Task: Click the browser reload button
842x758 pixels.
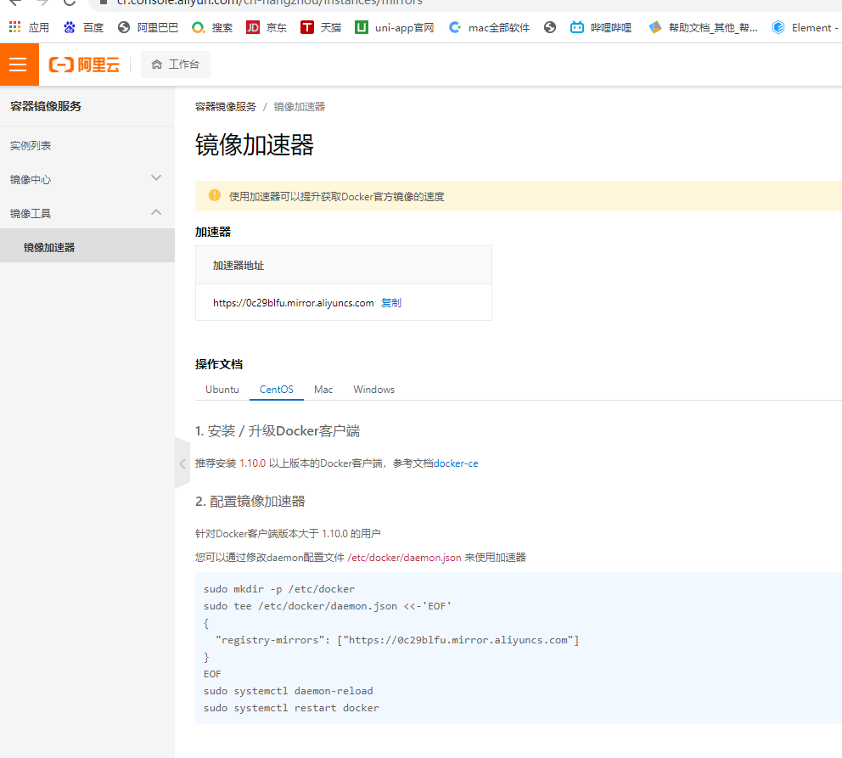Action: (70, 3)
